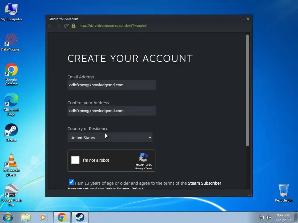Open the reCAPTCHA Terms link
The height and width of the screenshot is (223, 298).
click(x=149, y=169)
